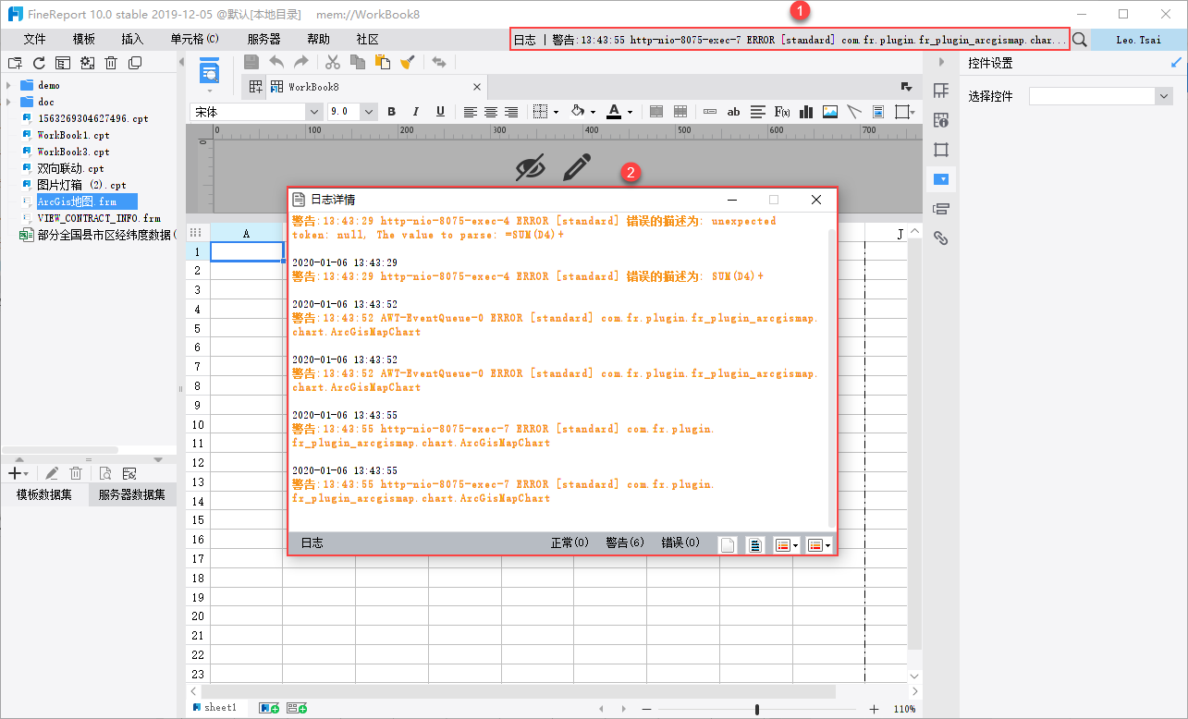
Task: Insert a chart via bar chart icon
Action: pyautogui.click(x=806, y=112)
